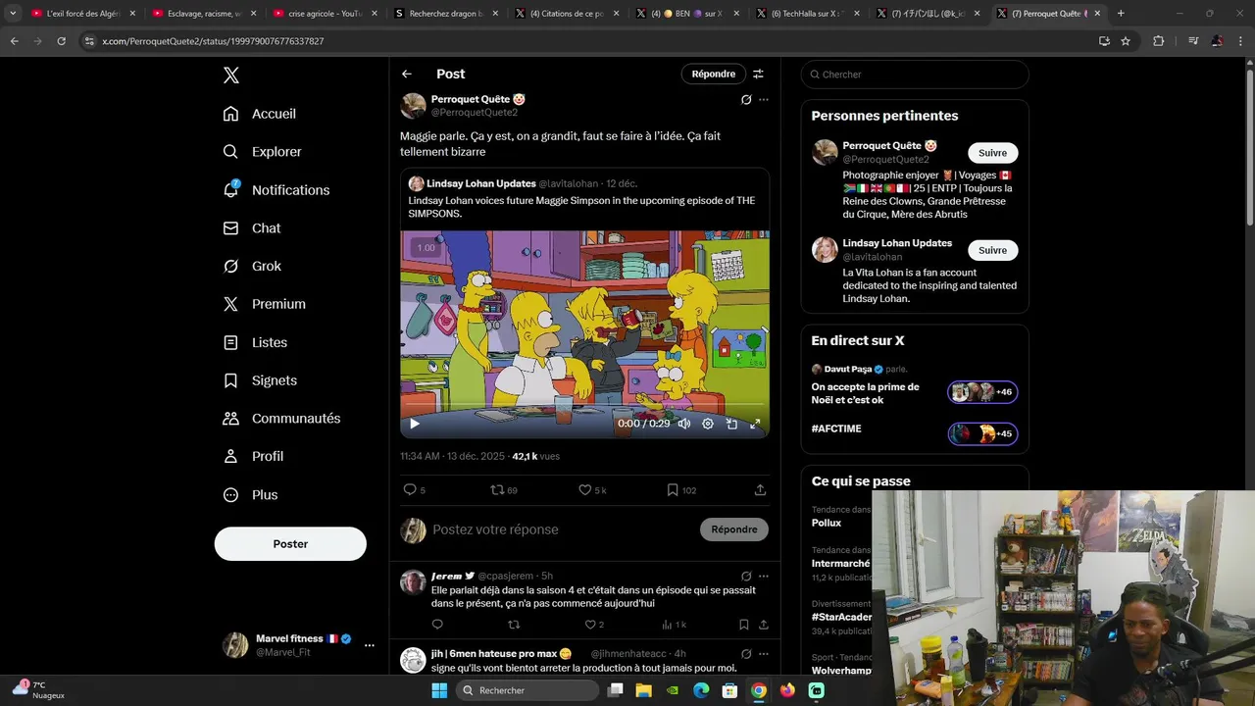Open reply sorting filter icon beside Répondre
The height and width of the screenshot is (706, 1255).
point(758,74)
